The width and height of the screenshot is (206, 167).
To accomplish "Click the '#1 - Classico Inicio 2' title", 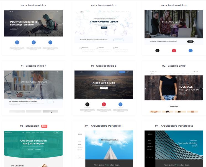I will 104,6.
